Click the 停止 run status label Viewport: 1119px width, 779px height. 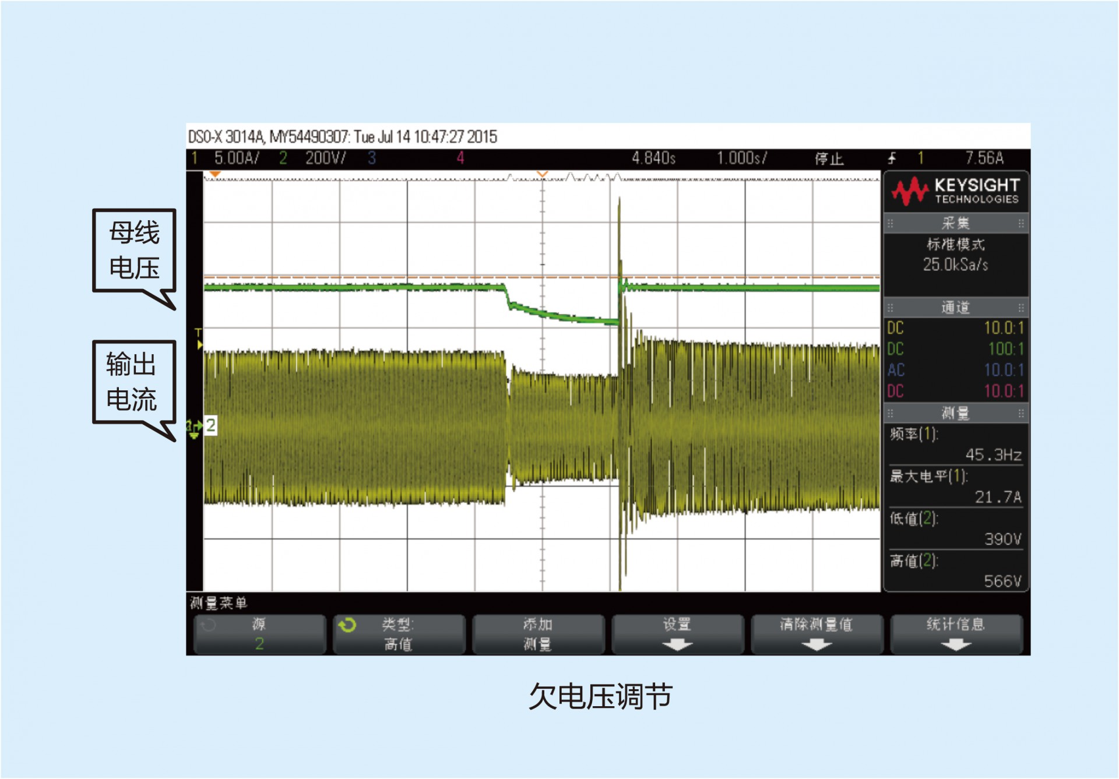tap(829, 158)
